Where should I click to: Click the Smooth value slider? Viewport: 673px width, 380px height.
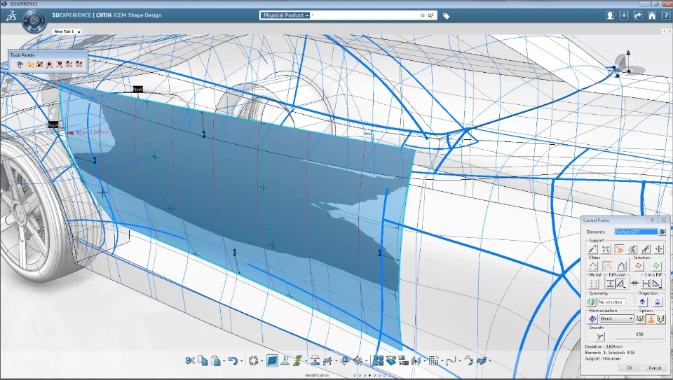pos(639,339)
